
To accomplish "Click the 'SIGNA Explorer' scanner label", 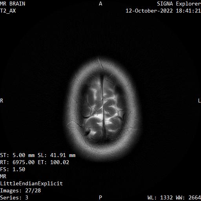I will pos(179,4).
